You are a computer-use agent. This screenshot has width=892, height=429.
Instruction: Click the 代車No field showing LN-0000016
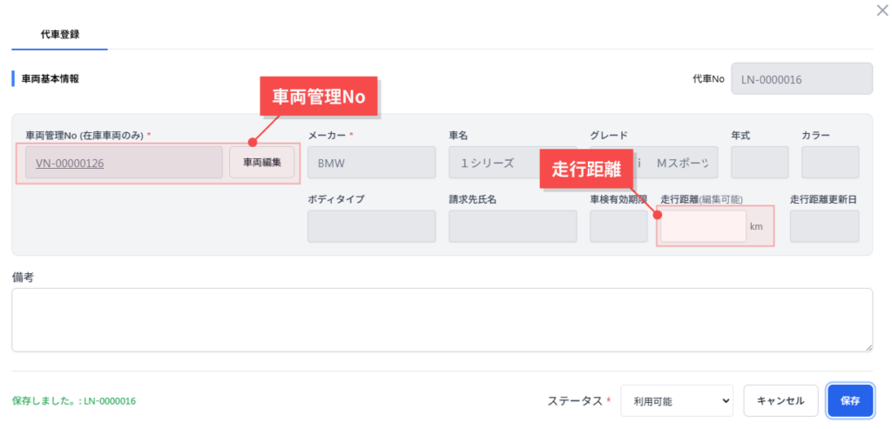[801, 78]
